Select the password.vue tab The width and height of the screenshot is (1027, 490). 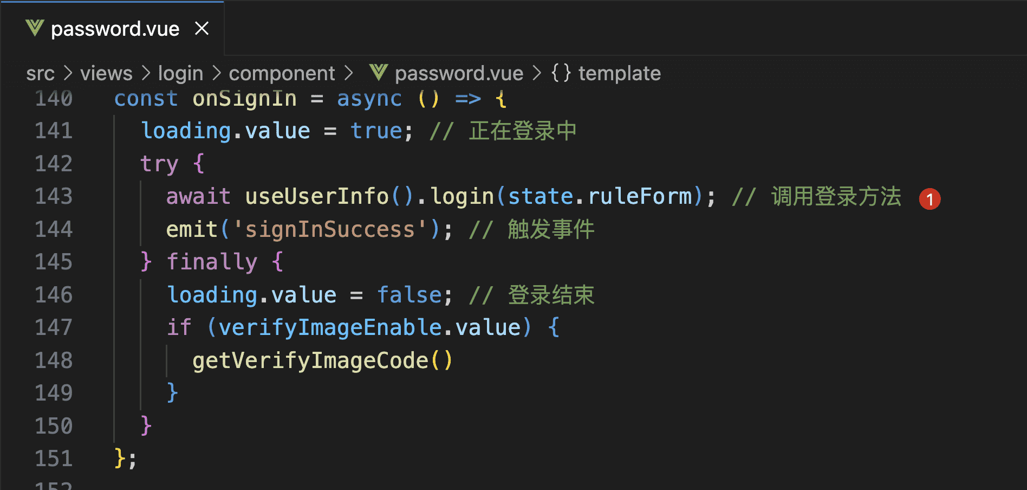click(x=115, y=29)
